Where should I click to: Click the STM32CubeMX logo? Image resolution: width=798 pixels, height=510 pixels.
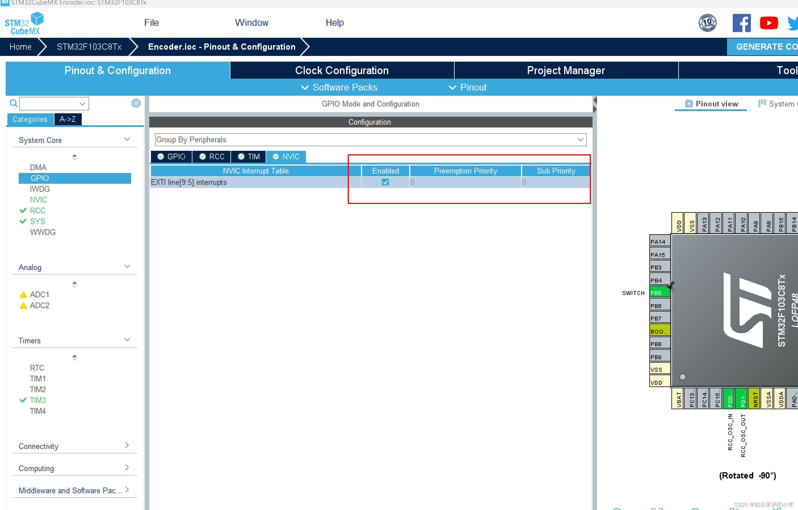coord(24,23)
